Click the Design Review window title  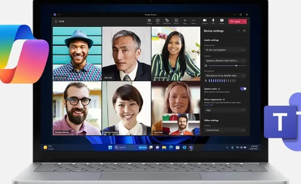(151, 15)
